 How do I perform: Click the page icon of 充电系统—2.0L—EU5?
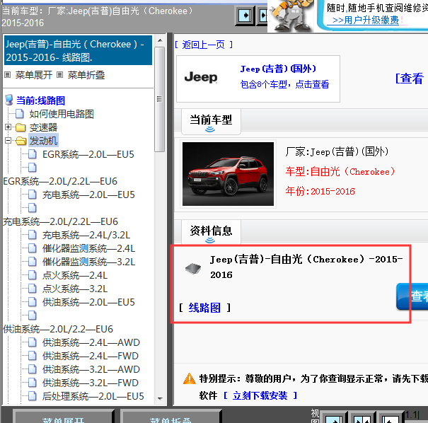coord(33,195)
